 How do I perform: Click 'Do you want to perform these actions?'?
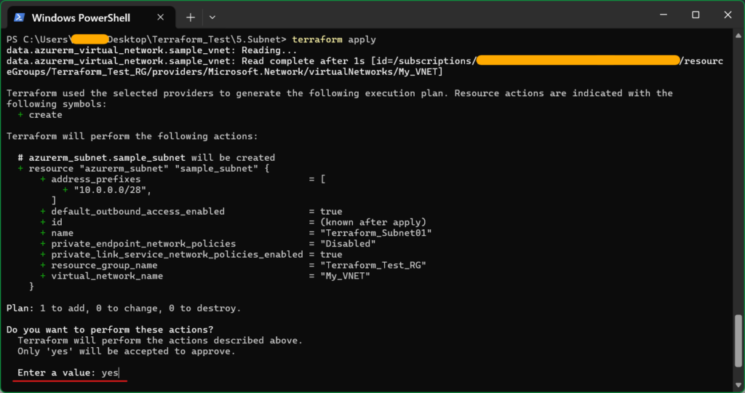(111, 330)
